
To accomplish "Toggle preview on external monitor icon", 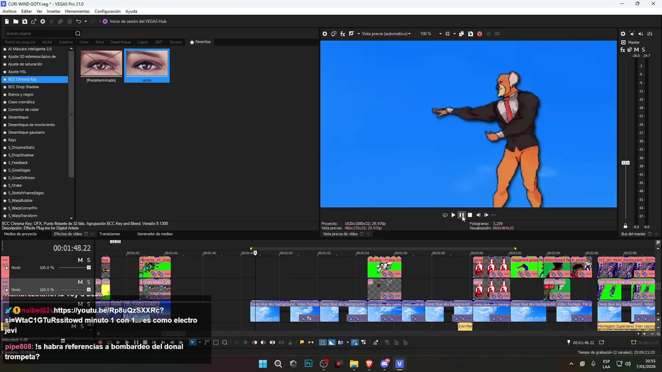I will coord(334,34).
